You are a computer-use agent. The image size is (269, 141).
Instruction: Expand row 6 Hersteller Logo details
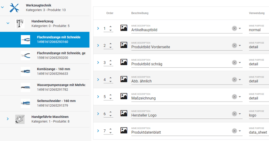click(x=98, y=114)
